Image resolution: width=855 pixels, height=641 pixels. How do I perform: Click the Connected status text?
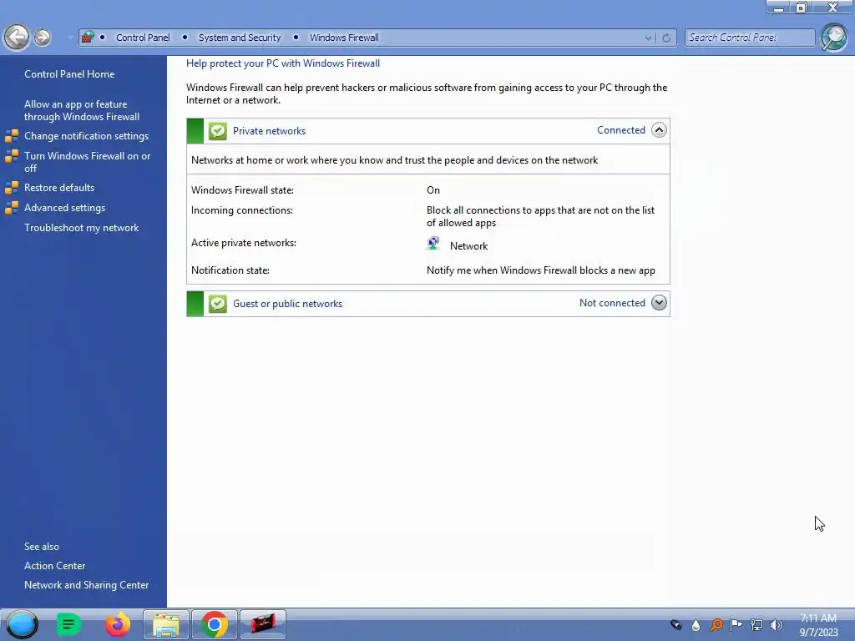(620, 130)
